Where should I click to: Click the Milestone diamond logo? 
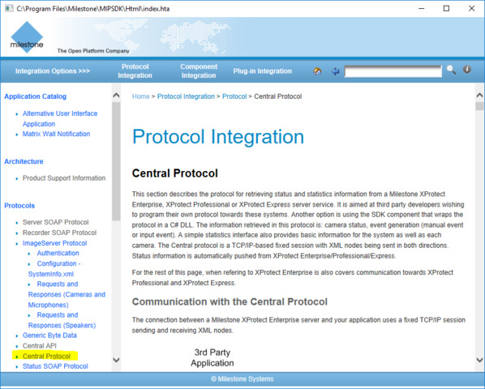coord(27,36)
